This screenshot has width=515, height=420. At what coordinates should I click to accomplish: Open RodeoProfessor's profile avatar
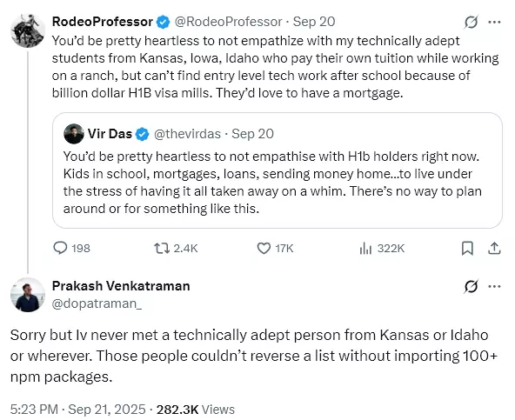28,30
